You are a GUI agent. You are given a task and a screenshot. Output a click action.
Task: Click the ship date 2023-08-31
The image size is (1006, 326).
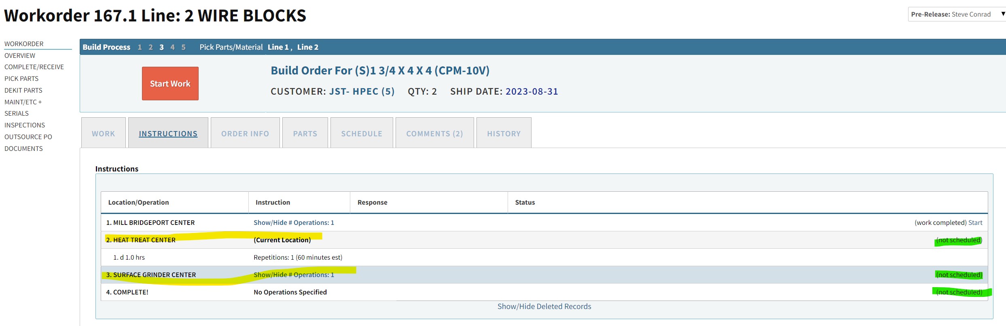[532, 91]
